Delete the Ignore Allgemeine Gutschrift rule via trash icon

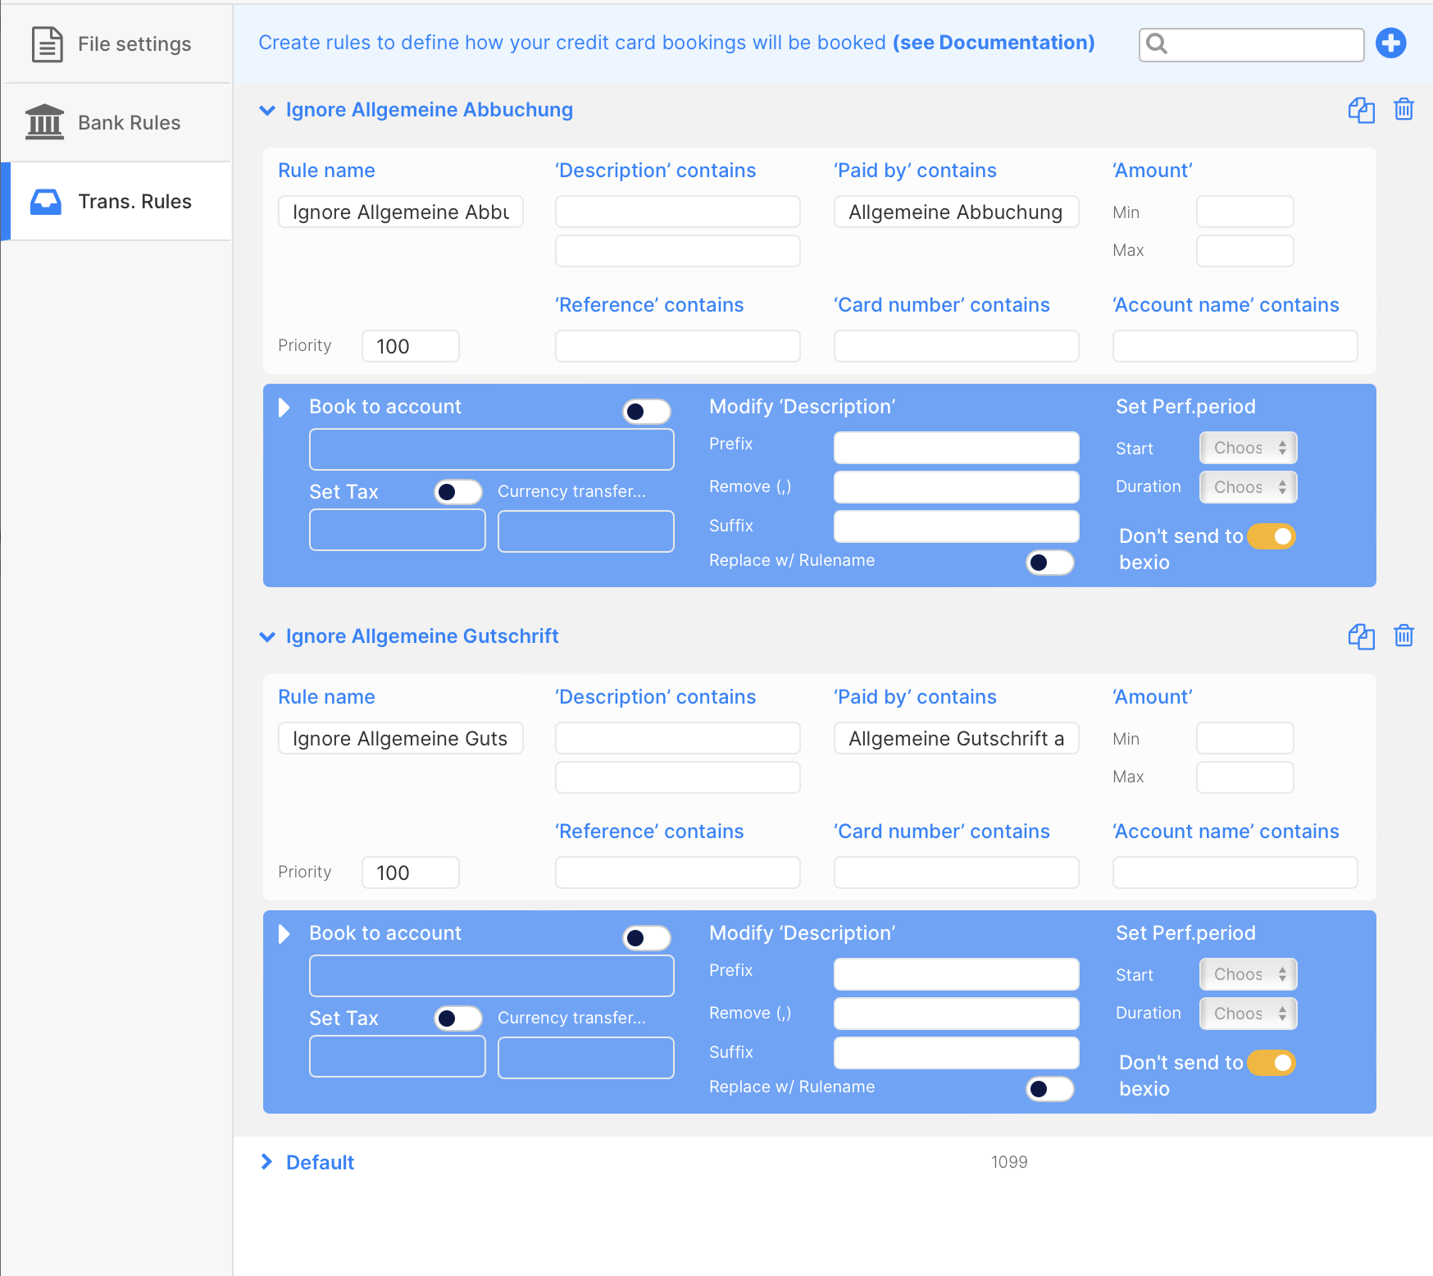pyautogui.click(x=1403, y=636)
